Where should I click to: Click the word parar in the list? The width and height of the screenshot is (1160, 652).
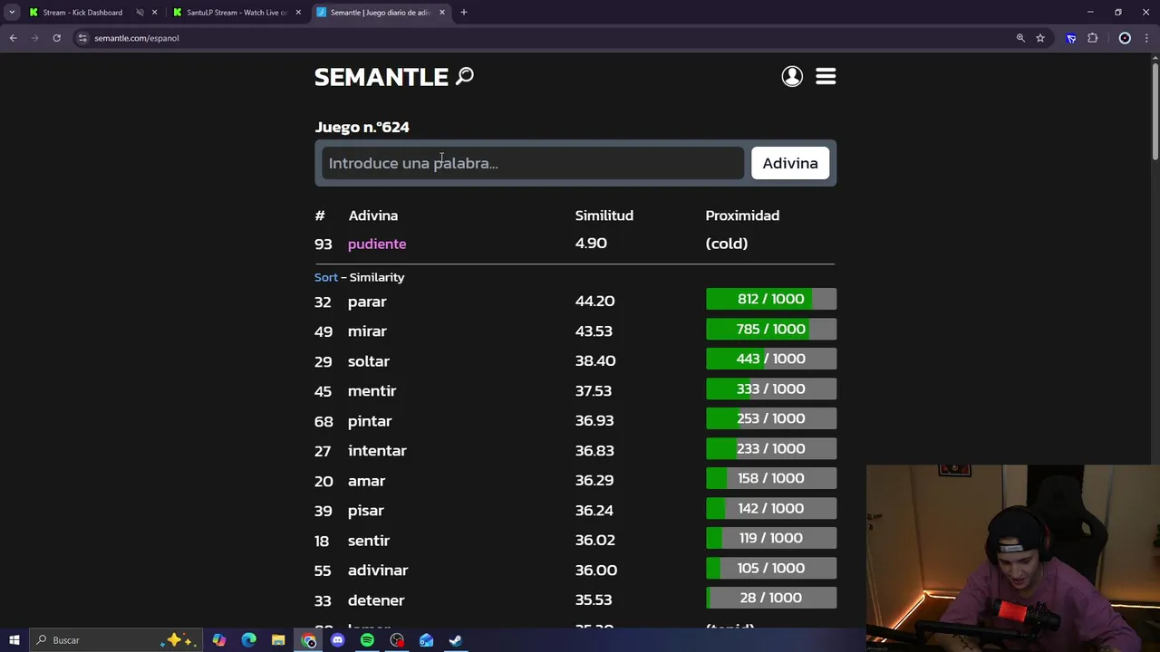(x=367, y=302)
